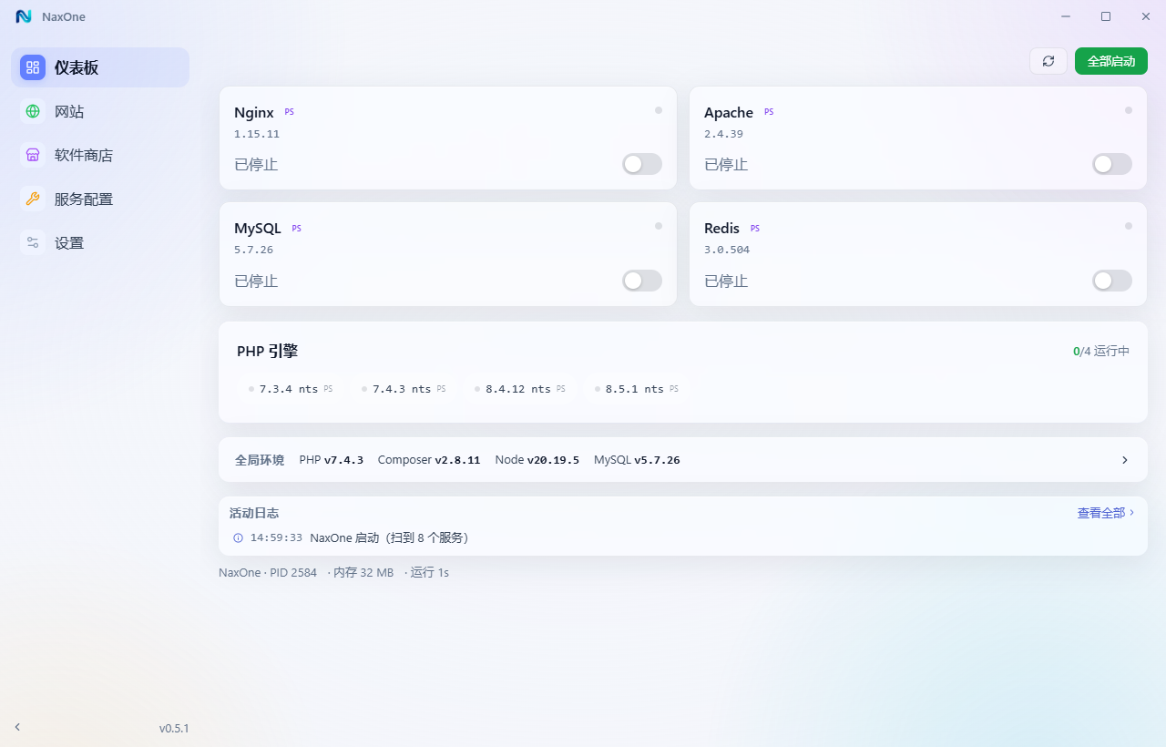Click the store icon beside 软件商店
1166x747 pixels.
coord(33,155)
